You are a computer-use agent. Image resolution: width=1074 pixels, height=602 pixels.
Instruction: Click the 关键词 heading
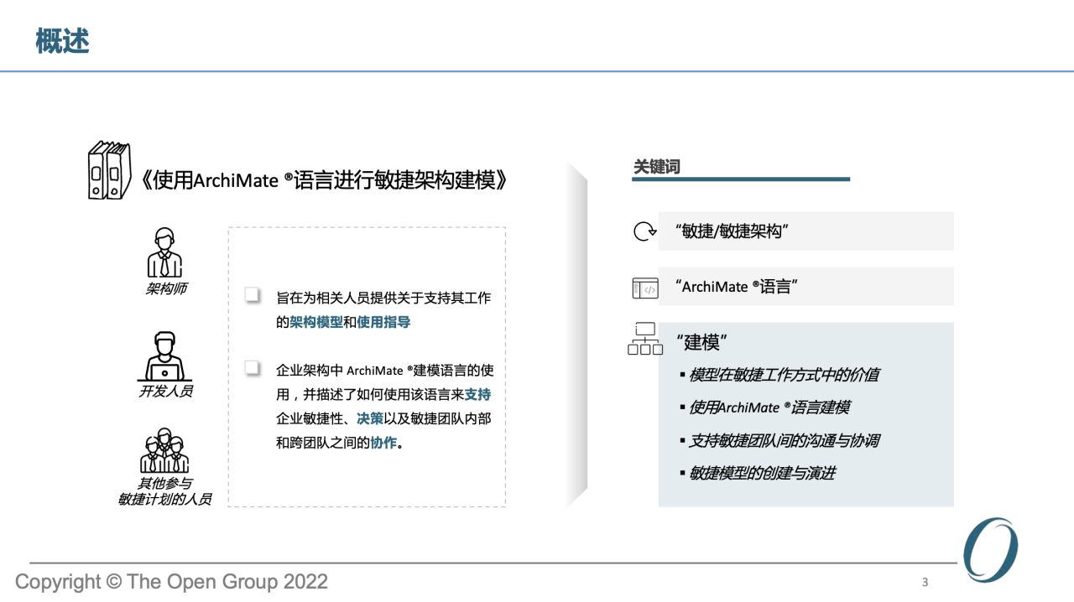click(x=656, y=167)
